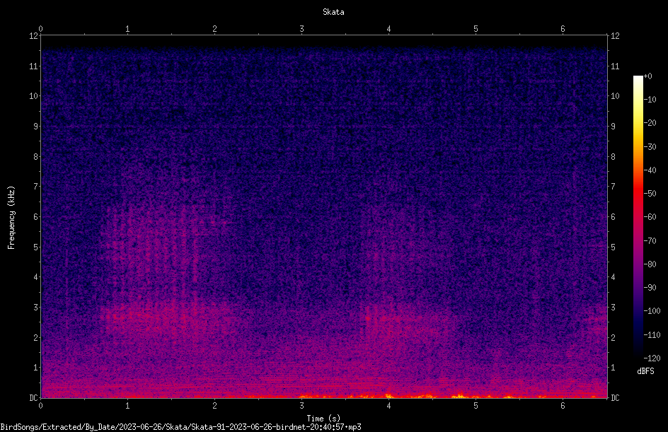Click the "2" label on the top time axis

click(214, 29)
